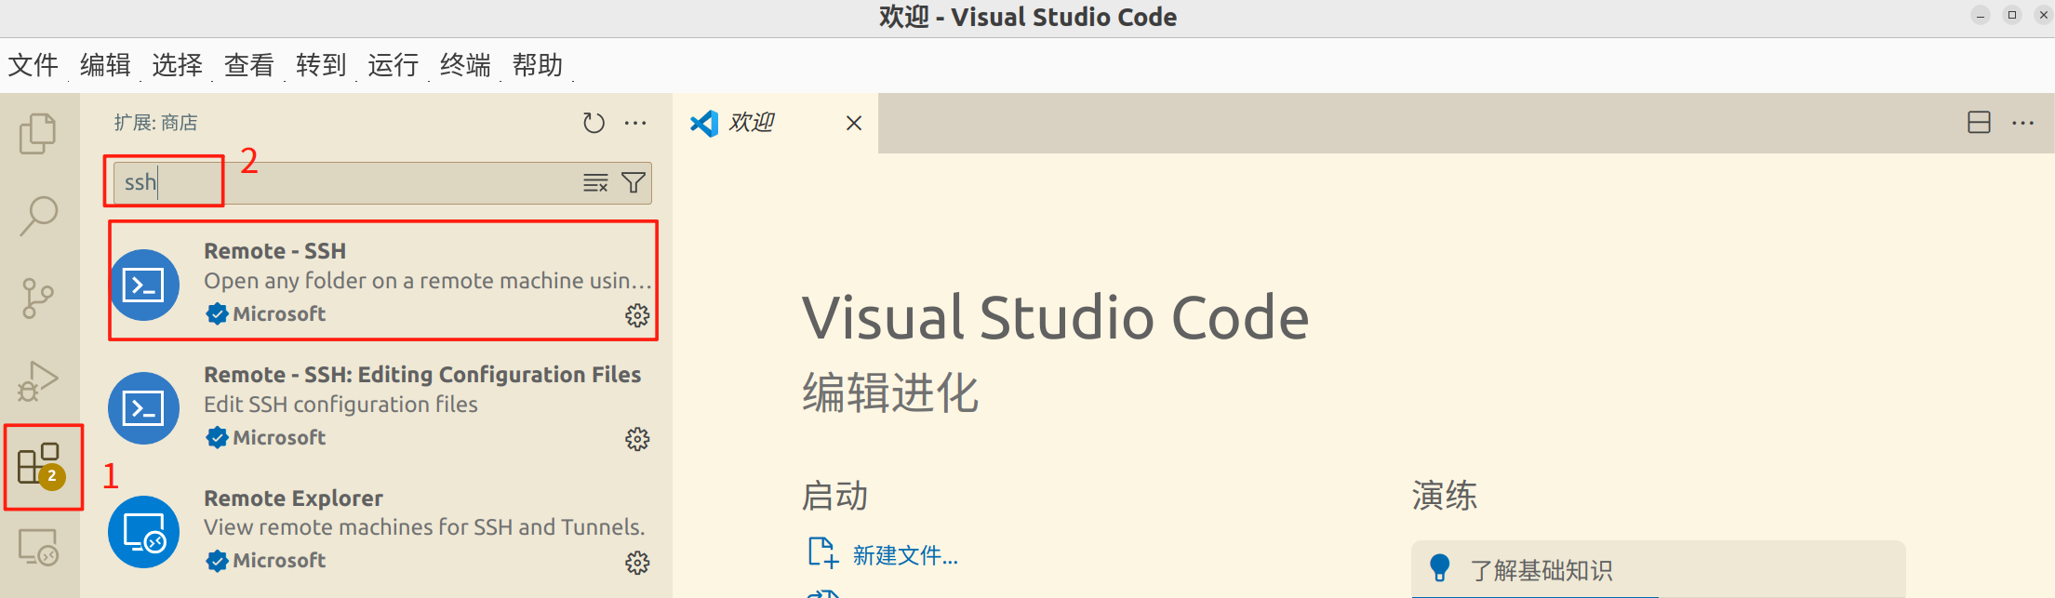Refresh the extensions marketplace list

coord(594,123)
